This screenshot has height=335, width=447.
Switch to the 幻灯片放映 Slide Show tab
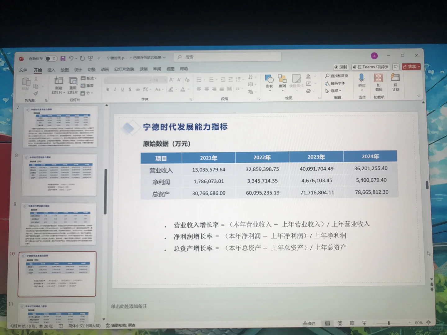(x=124, y=69)
